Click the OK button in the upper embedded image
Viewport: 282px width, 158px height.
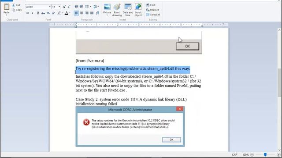point(187,46)
